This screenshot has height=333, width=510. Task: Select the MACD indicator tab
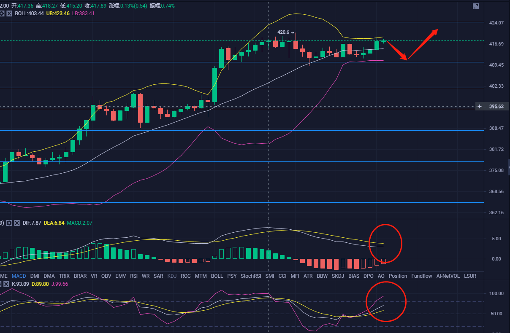coord(19,276)
